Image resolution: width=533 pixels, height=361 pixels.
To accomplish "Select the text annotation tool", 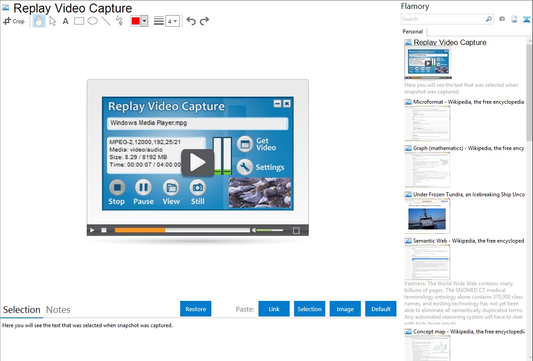I will [x=65, y=21].
